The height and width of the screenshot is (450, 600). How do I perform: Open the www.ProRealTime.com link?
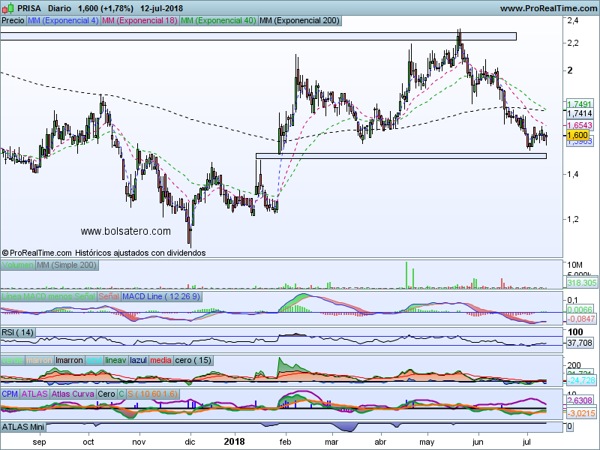coord(547,8)
